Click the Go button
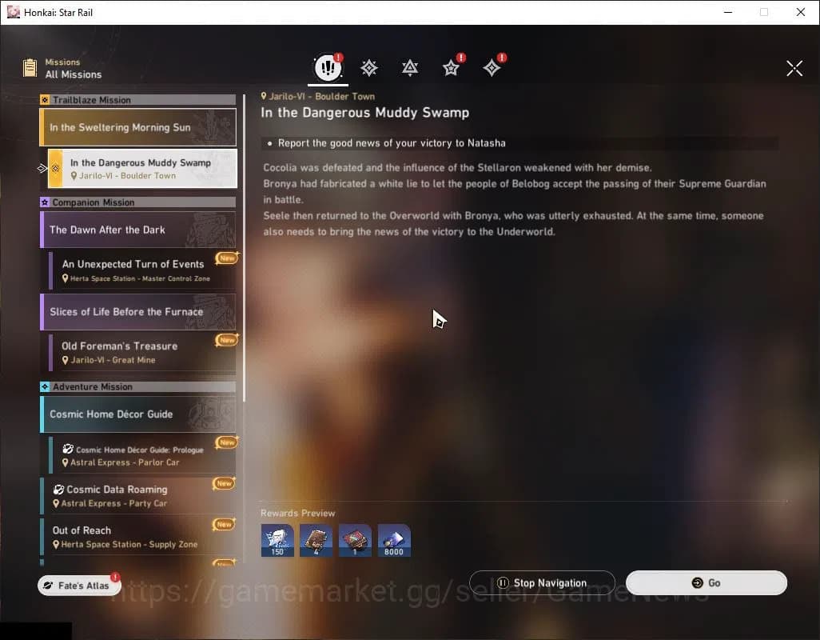Screen dimensions: 820x640 pyautogui.click(x=706, y=583)
